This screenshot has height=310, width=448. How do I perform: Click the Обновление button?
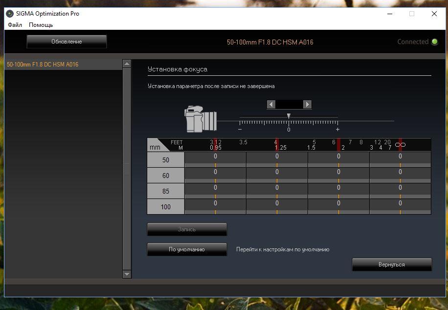[x=67, y=42]
